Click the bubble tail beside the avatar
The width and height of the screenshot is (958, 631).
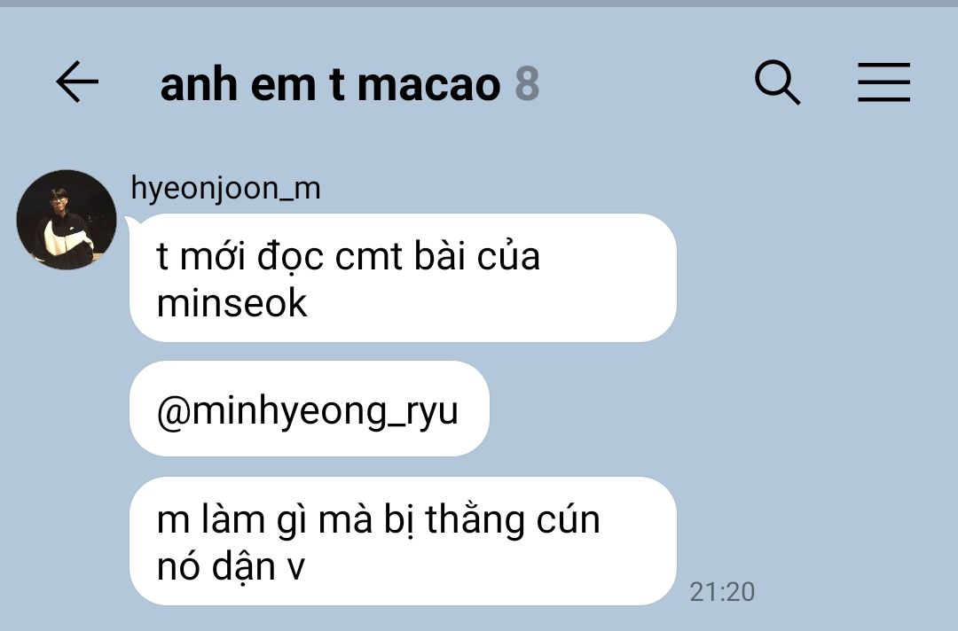[x=132, y=224]
